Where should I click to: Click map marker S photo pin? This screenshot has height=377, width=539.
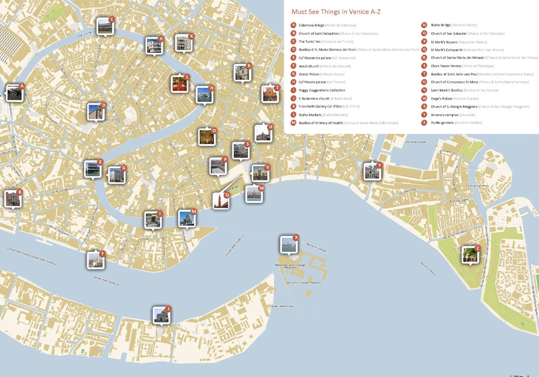(x=240, y=151)
